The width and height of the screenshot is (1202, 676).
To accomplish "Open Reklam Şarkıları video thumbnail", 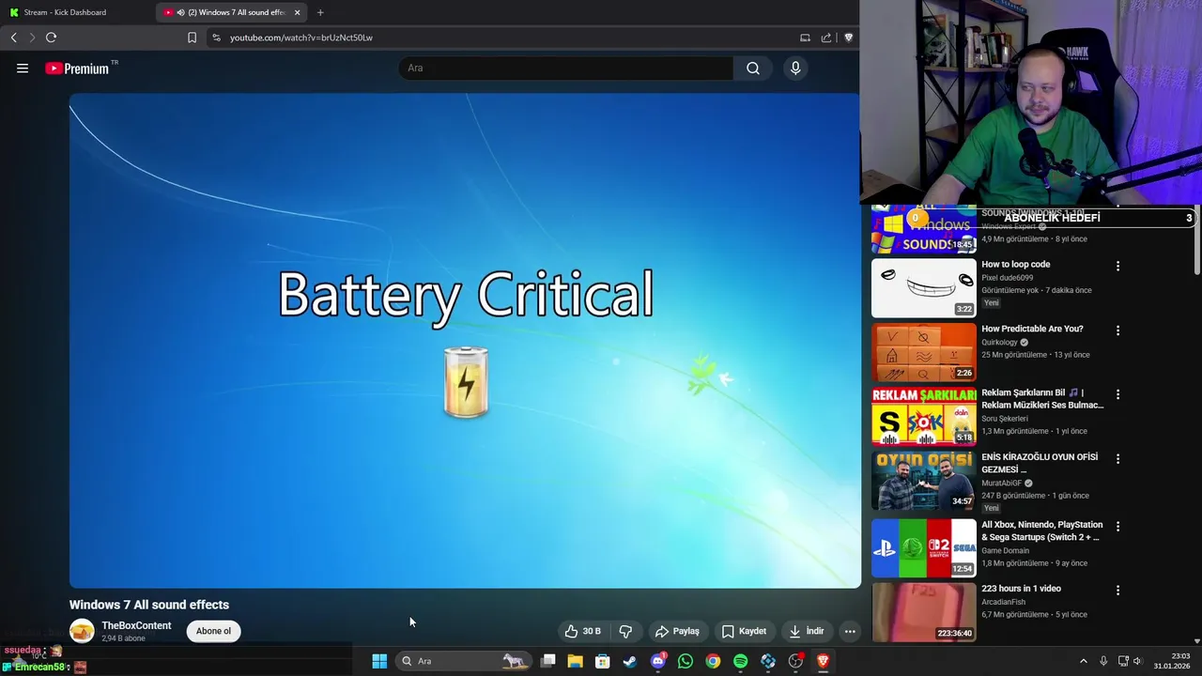I will click(x=924, y=417).
